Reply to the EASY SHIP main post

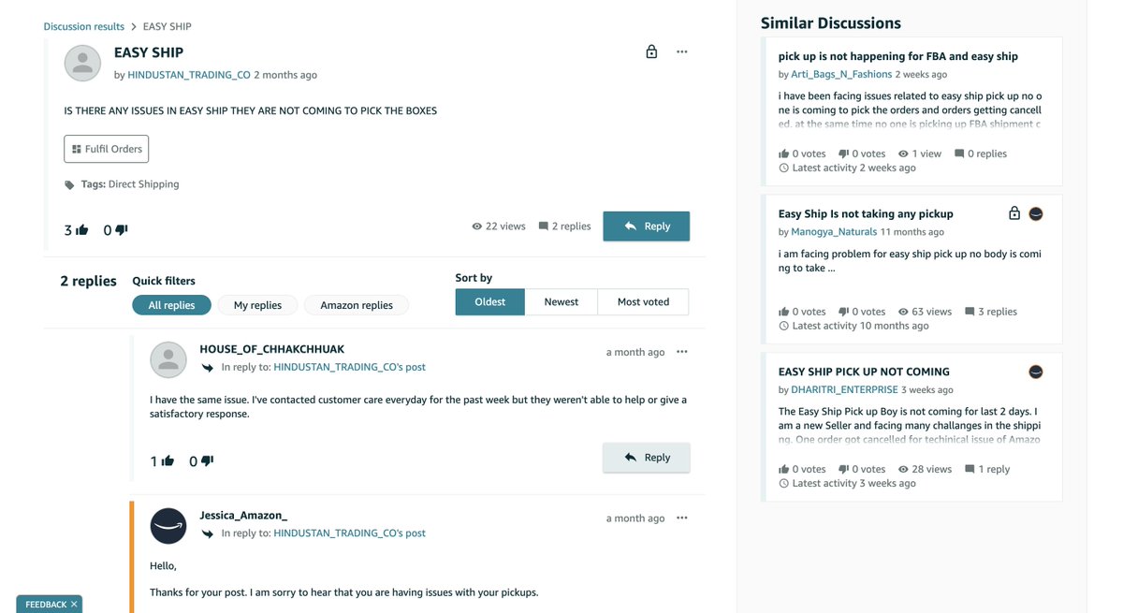click(x=646, y=226)
